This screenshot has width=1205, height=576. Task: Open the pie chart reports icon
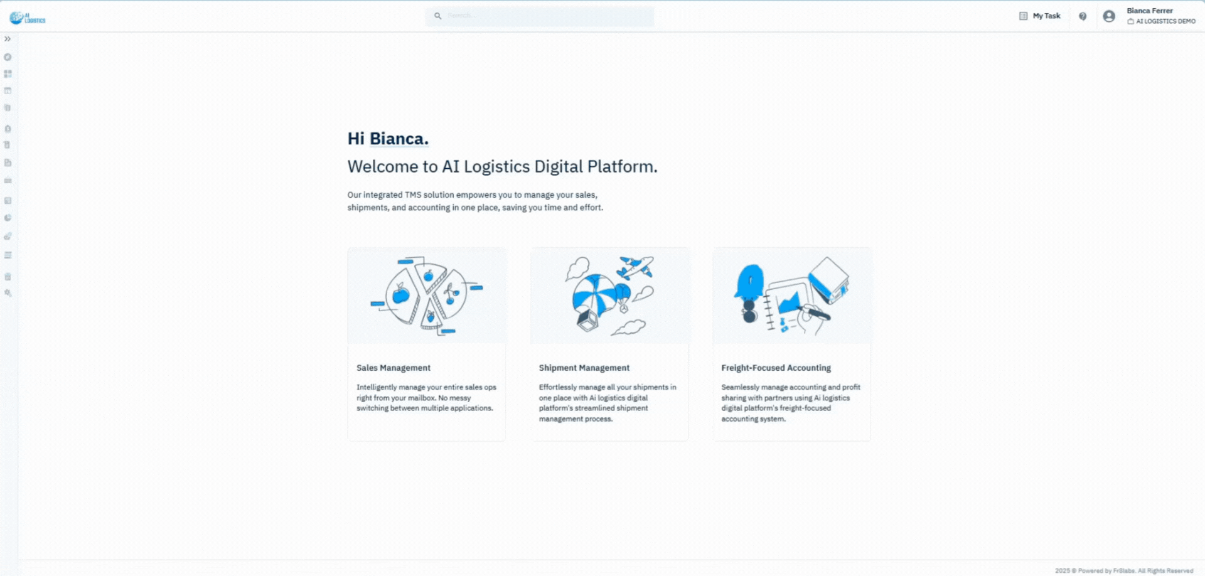click(x=8, y=218)
